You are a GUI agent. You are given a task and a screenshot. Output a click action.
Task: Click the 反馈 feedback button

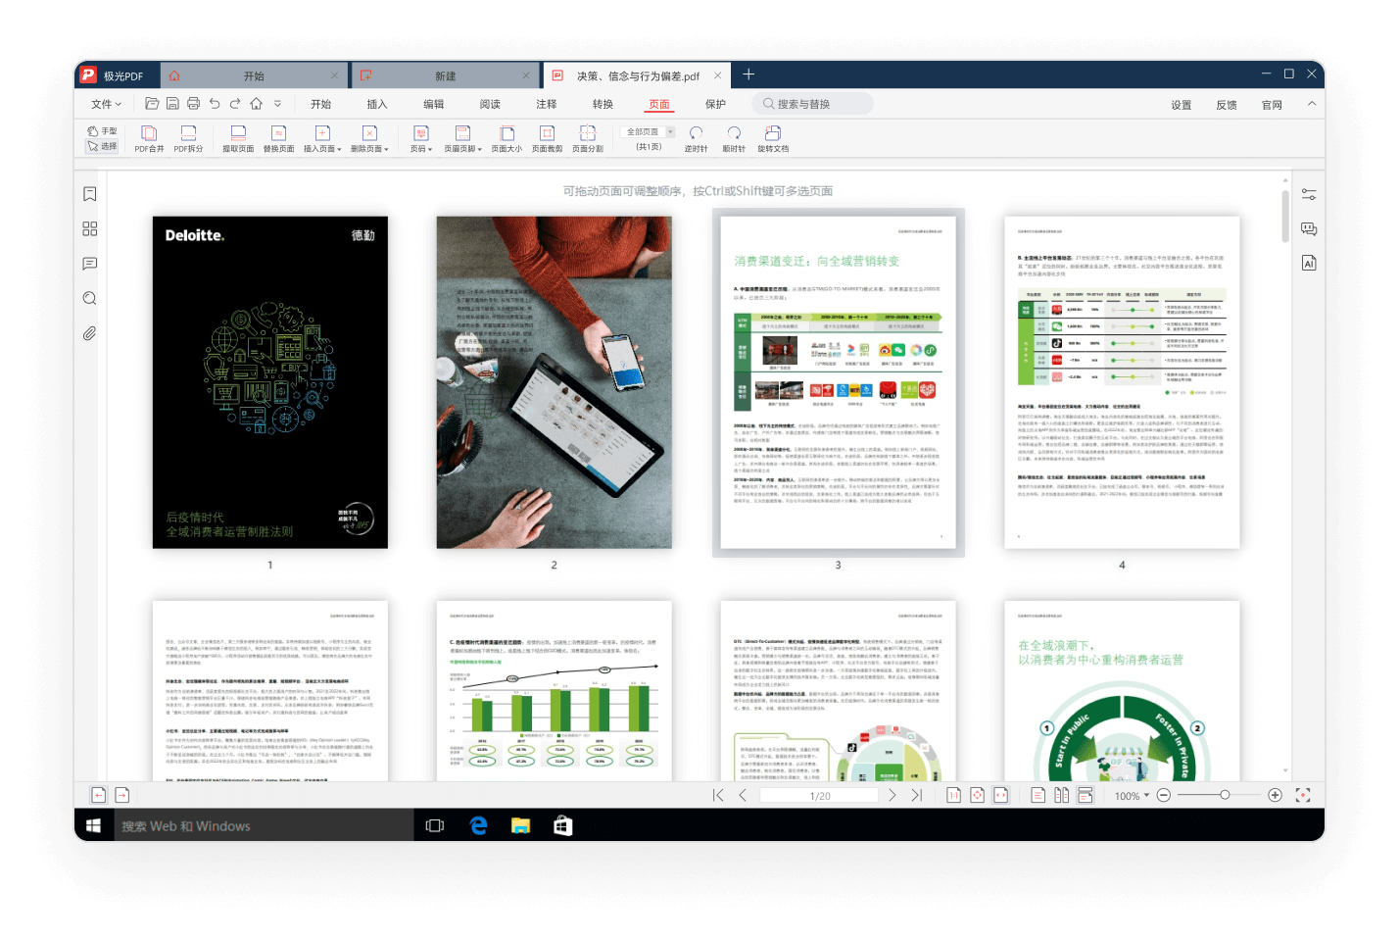coord(1227,105)
